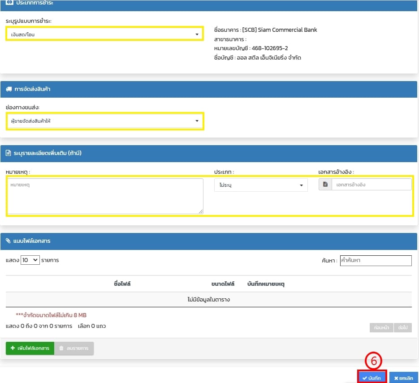Expand the ประเภท dropdown showing ไม่ระบุ
The width and height of the screenshot is (419, 383).
261,185
